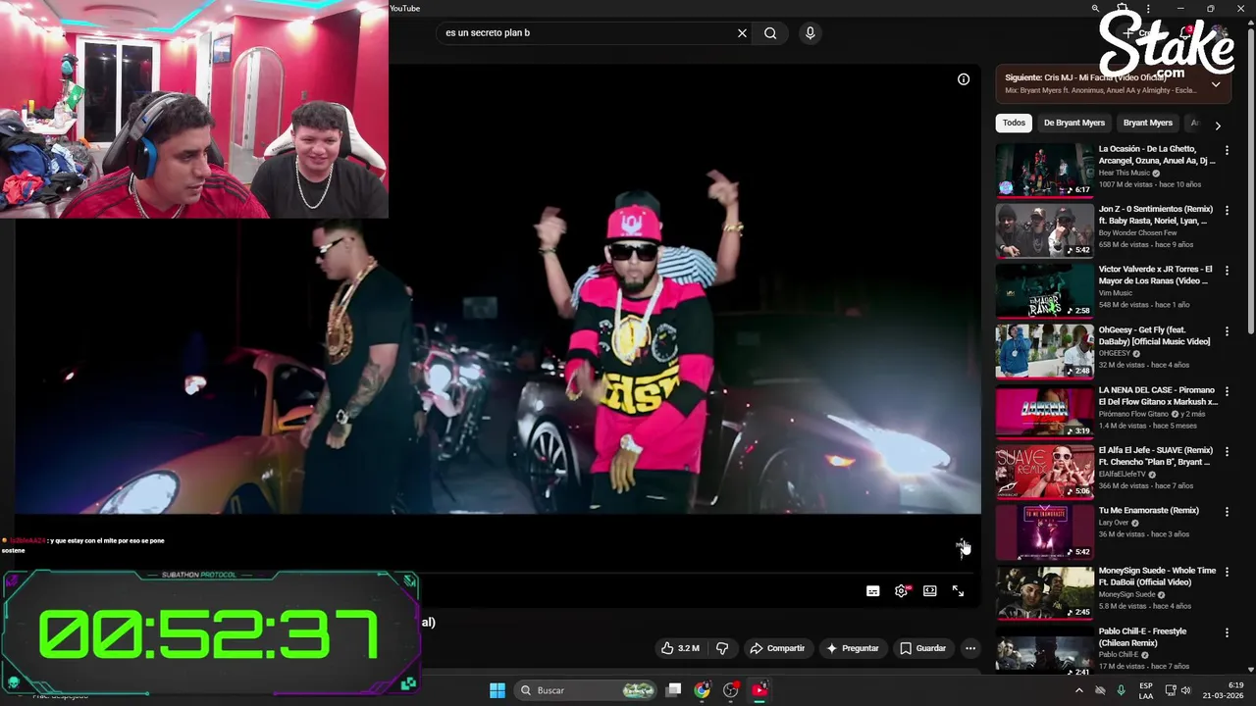Open La Ocasión video thumbnail
Screen dimensions: 1256x706
[x=1044, y=171]
